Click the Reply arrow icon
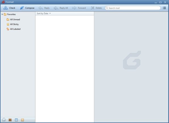The image size is (169, 123). [x=41, y=8]
